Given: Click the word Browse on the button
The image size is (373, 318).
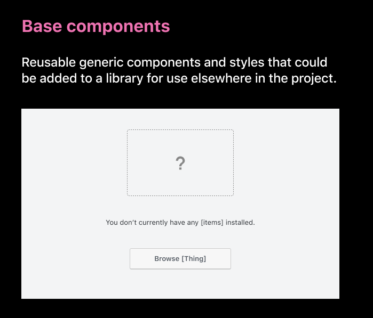Looking at the screenshot, I should [166, 259].
